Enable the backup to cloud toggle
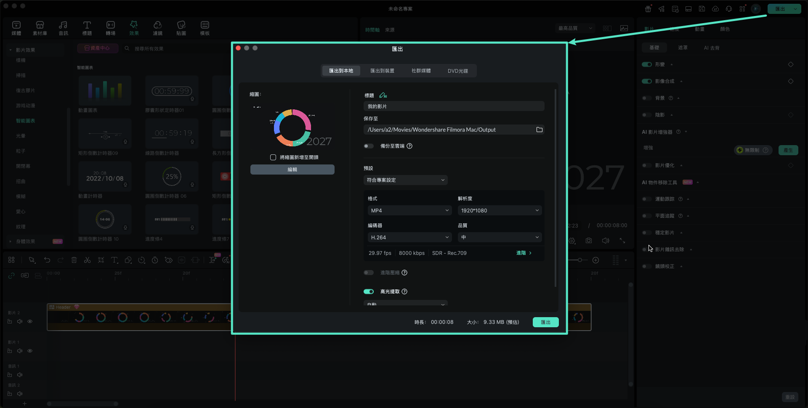This screenshot has height=408, width=808. (x=369, y=146)
